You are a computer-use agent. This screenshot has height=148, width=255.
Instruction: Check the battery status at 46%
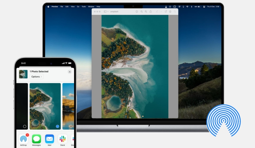click(198, 7)
